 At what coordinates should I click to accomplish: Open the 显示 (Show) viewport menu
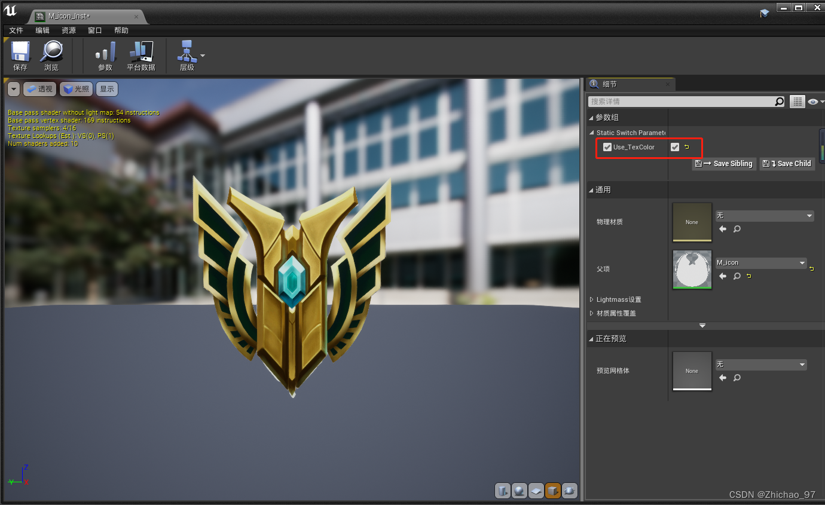107,89
